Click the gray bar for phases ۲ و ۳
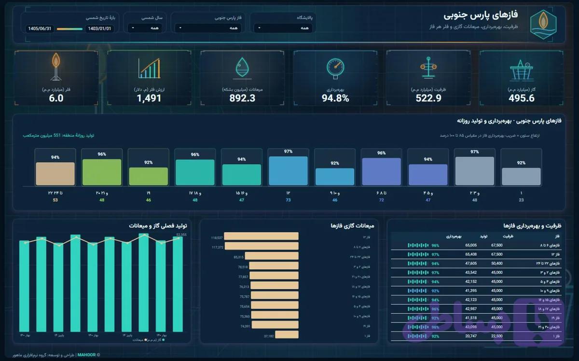579x361 pixels. 474,171
